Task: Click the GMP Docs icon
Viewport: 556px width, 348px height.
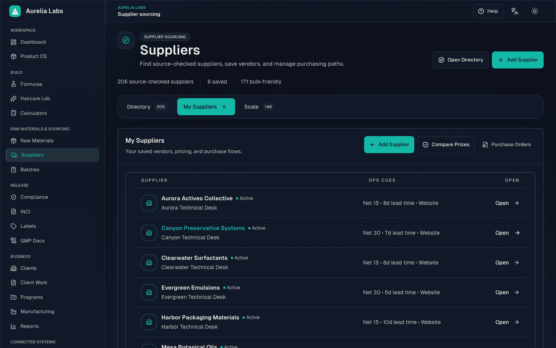Action: [x=14, y=241]
